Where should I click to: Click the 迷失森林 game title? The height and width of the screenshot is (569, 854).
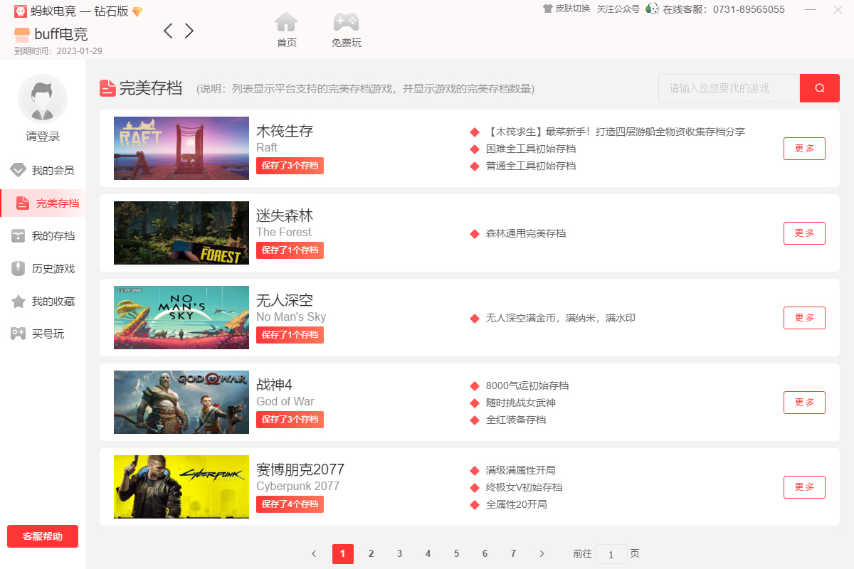(285, 216)
